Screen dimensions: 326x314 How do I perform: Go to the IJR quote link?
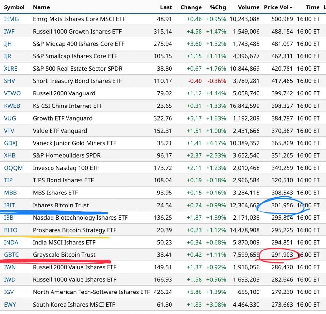click(7, 56)
